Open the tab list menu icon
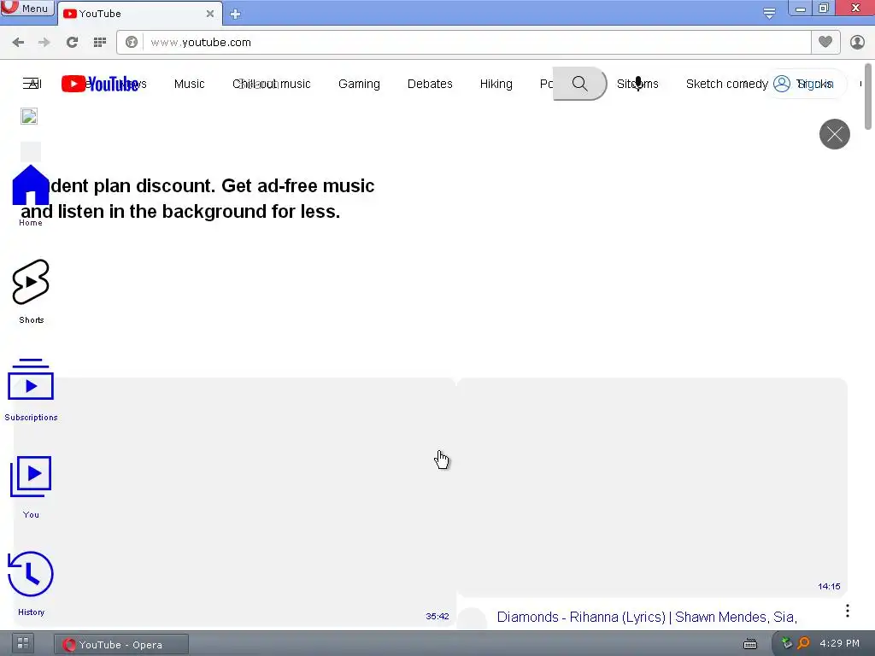 769,13
